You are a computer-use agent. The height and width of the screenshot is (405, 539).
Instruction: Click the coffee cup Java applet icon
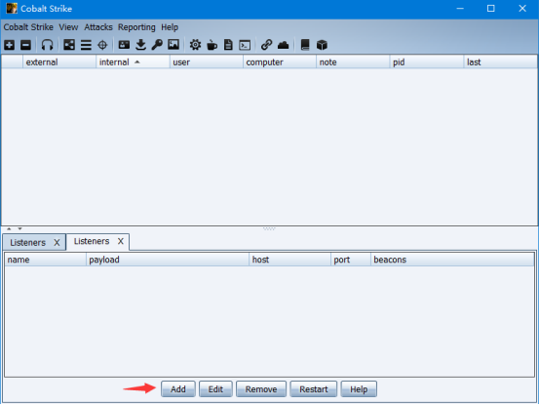coord(212,45)
